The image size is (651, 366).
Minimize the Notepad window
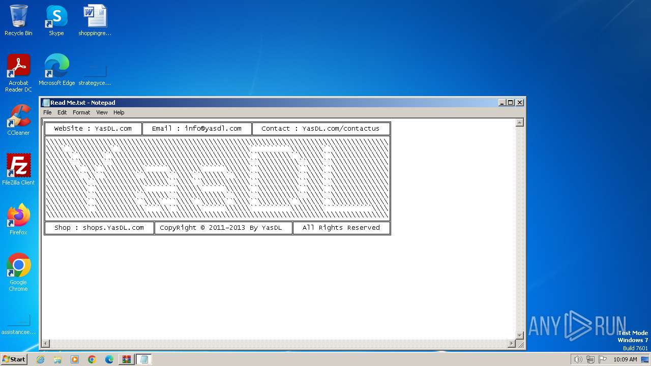click(x=502, y=103)
